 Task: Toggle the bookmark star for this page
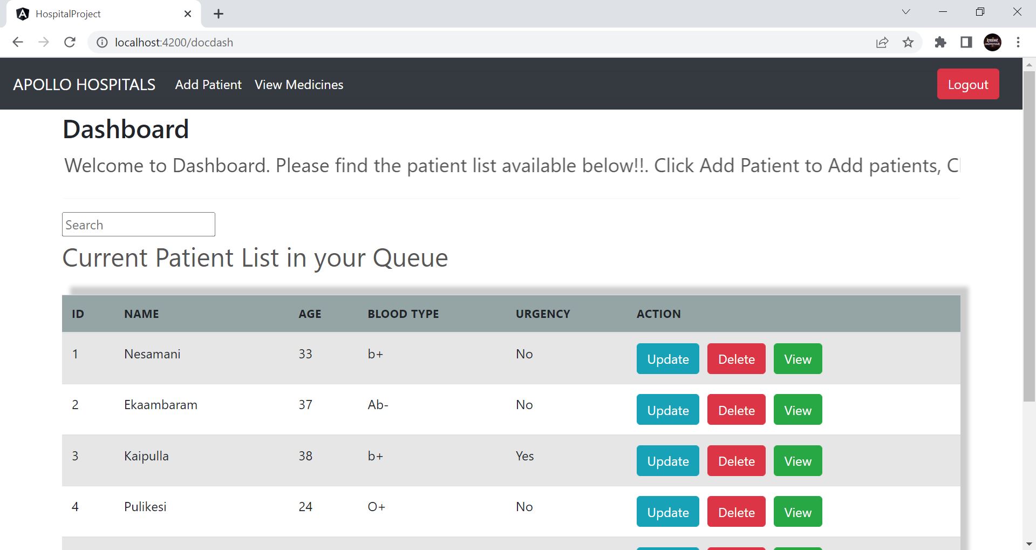909,42
